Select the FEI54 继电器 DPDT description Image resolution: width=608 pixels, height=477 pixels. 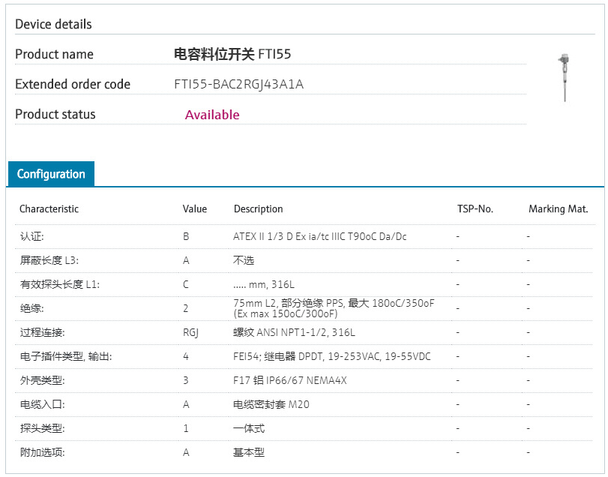tap(332, 356)
